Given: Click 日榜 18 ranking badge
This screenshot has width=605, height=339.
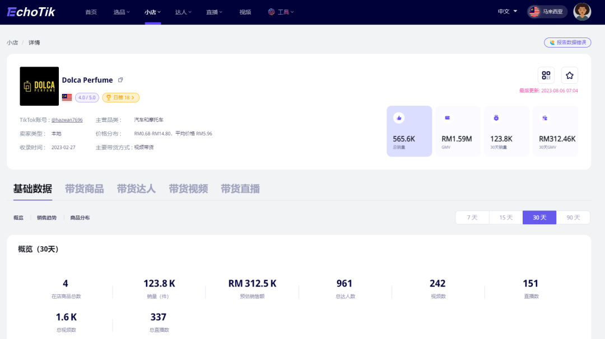Looking at the screenshot, I should [x=121, y=97].
